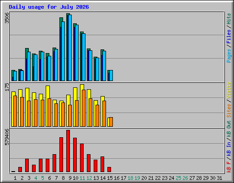The image size is (234, 183).
Task: Click the day 12 green axis label
Action: 89,178
